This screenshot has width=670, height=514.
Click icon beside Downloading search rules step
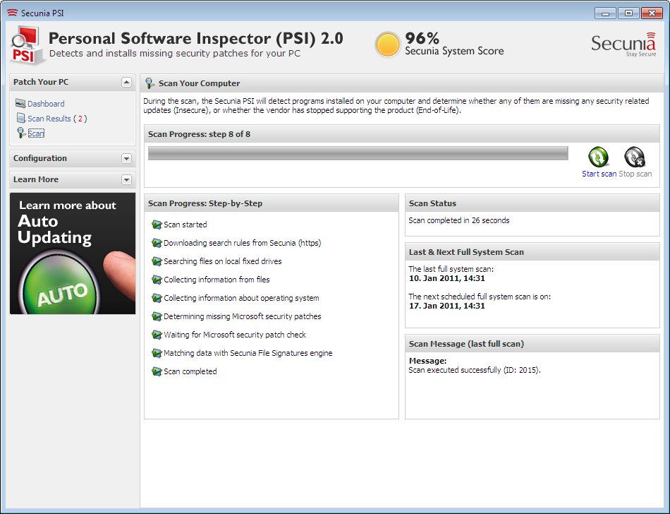(x=157, y=243)
